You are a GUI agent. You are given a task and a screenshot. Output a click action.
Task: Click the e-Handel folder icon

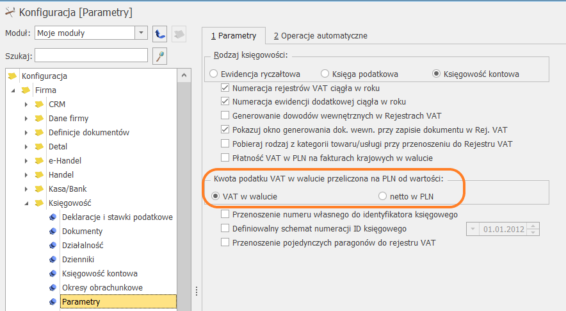39,160
